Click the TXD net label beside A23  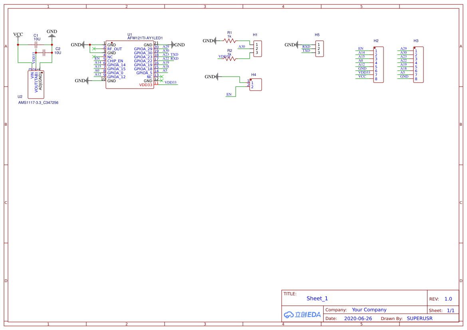pos(174,54)
